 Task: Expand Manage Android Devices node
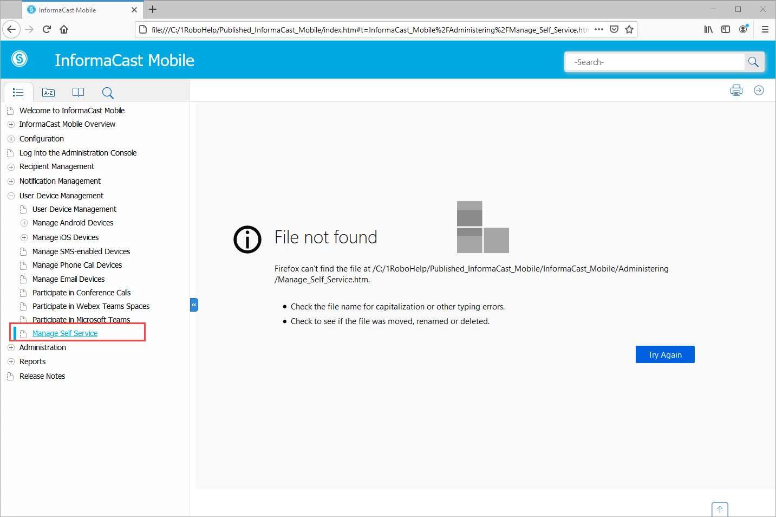point(24,223)
